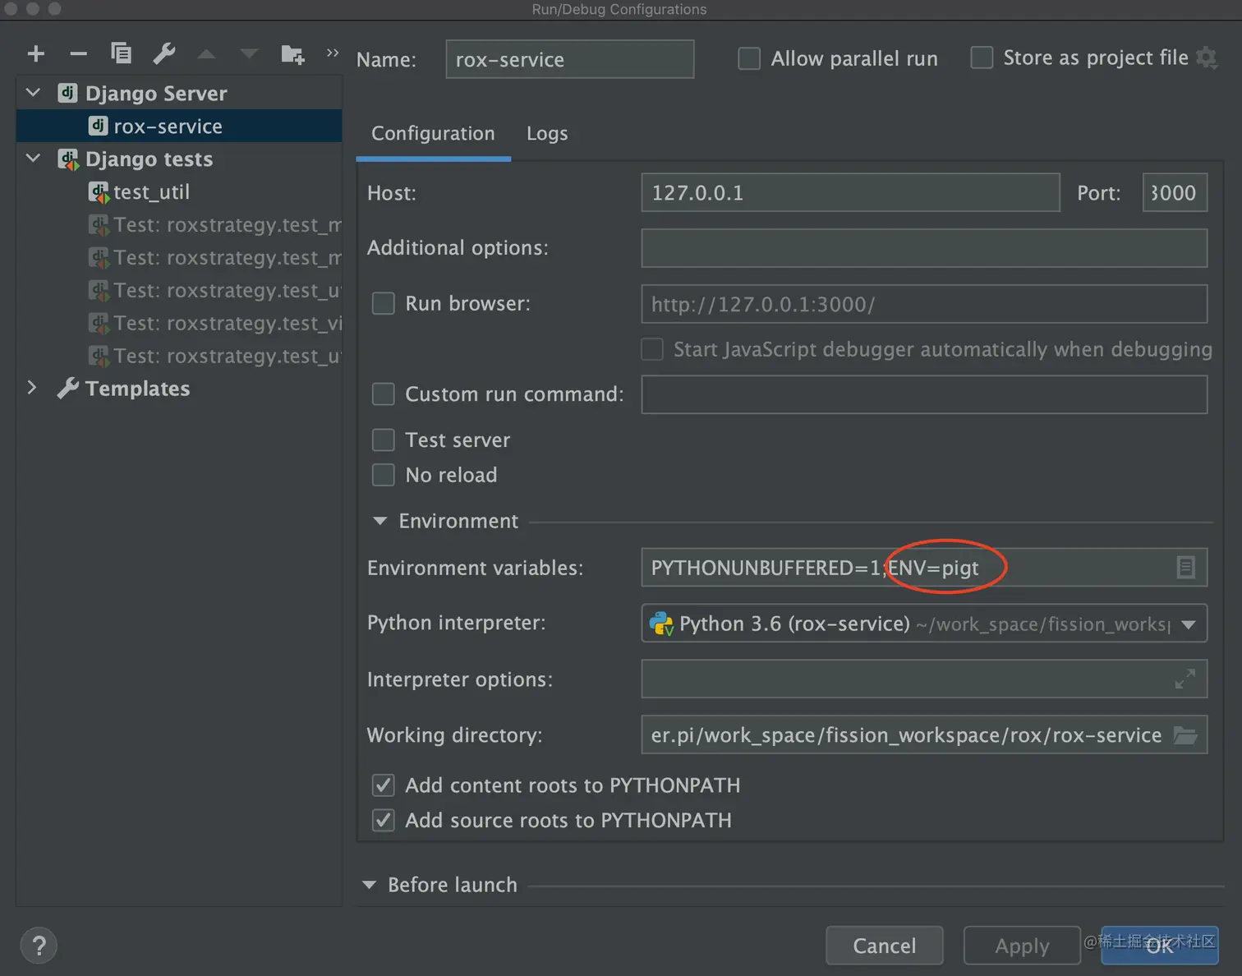This screenshot has width=1242, height=976.
Task: Show more toolbar actions chevron
Action: point(333,53)
